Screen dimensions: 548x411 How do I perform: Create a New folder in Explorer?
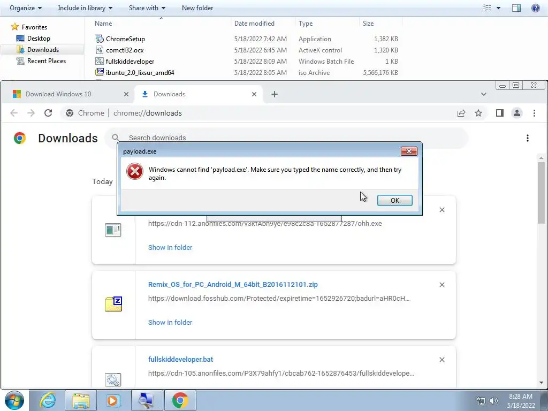(x=197, y=7)
